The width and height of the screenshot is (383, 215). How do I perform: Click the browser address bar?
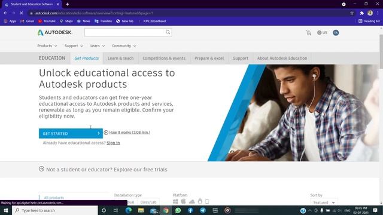point(188,13)
